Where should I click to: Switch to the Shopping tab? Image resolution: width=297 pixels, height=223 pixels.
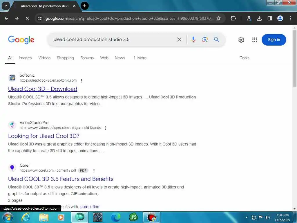point(66,58)
